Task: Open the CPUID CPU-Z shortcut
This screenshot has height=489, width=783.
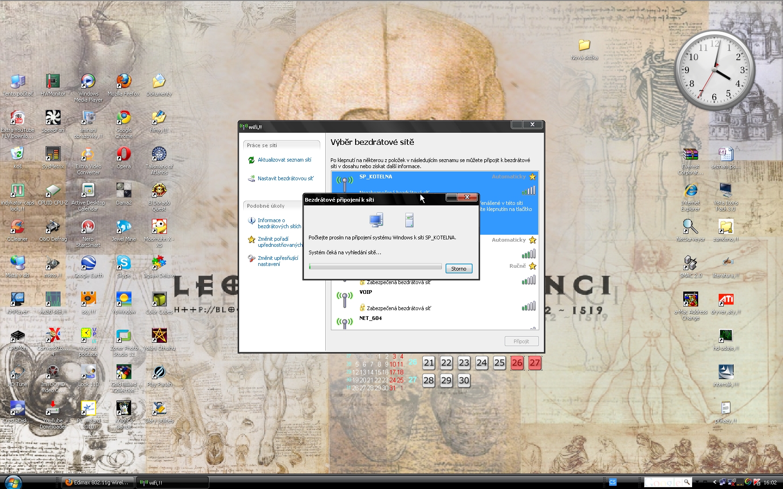Action: click(53, 194)
